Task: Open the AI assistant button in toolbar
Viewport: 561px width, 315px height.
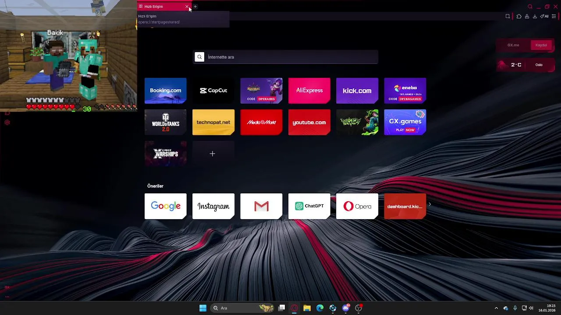Action: pos(544,16)
